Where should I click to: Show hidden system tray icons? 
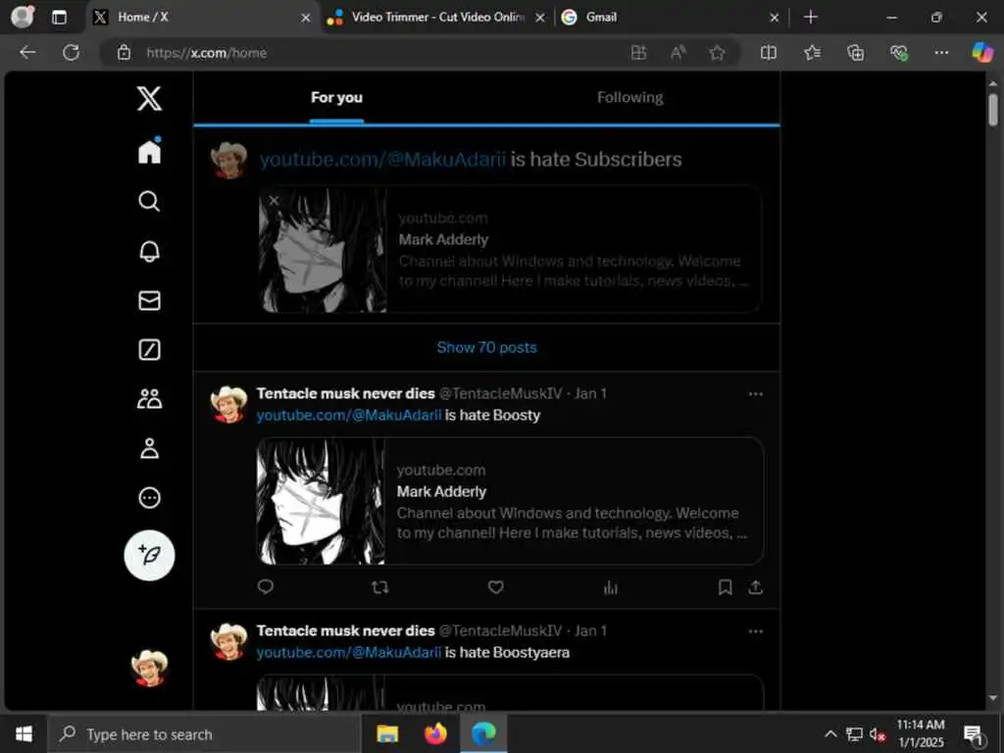click(x=830, y=734)
